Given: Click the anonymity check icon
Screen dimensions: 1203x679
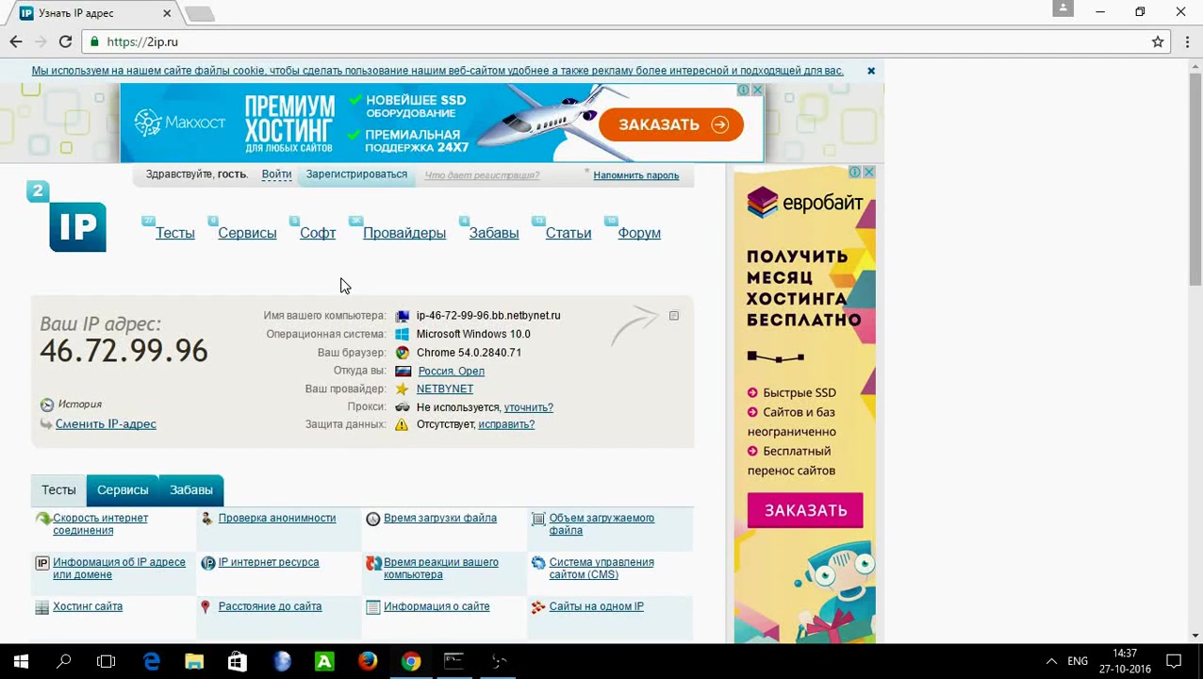Looking at the screenshot, I should tap(207, 519).
